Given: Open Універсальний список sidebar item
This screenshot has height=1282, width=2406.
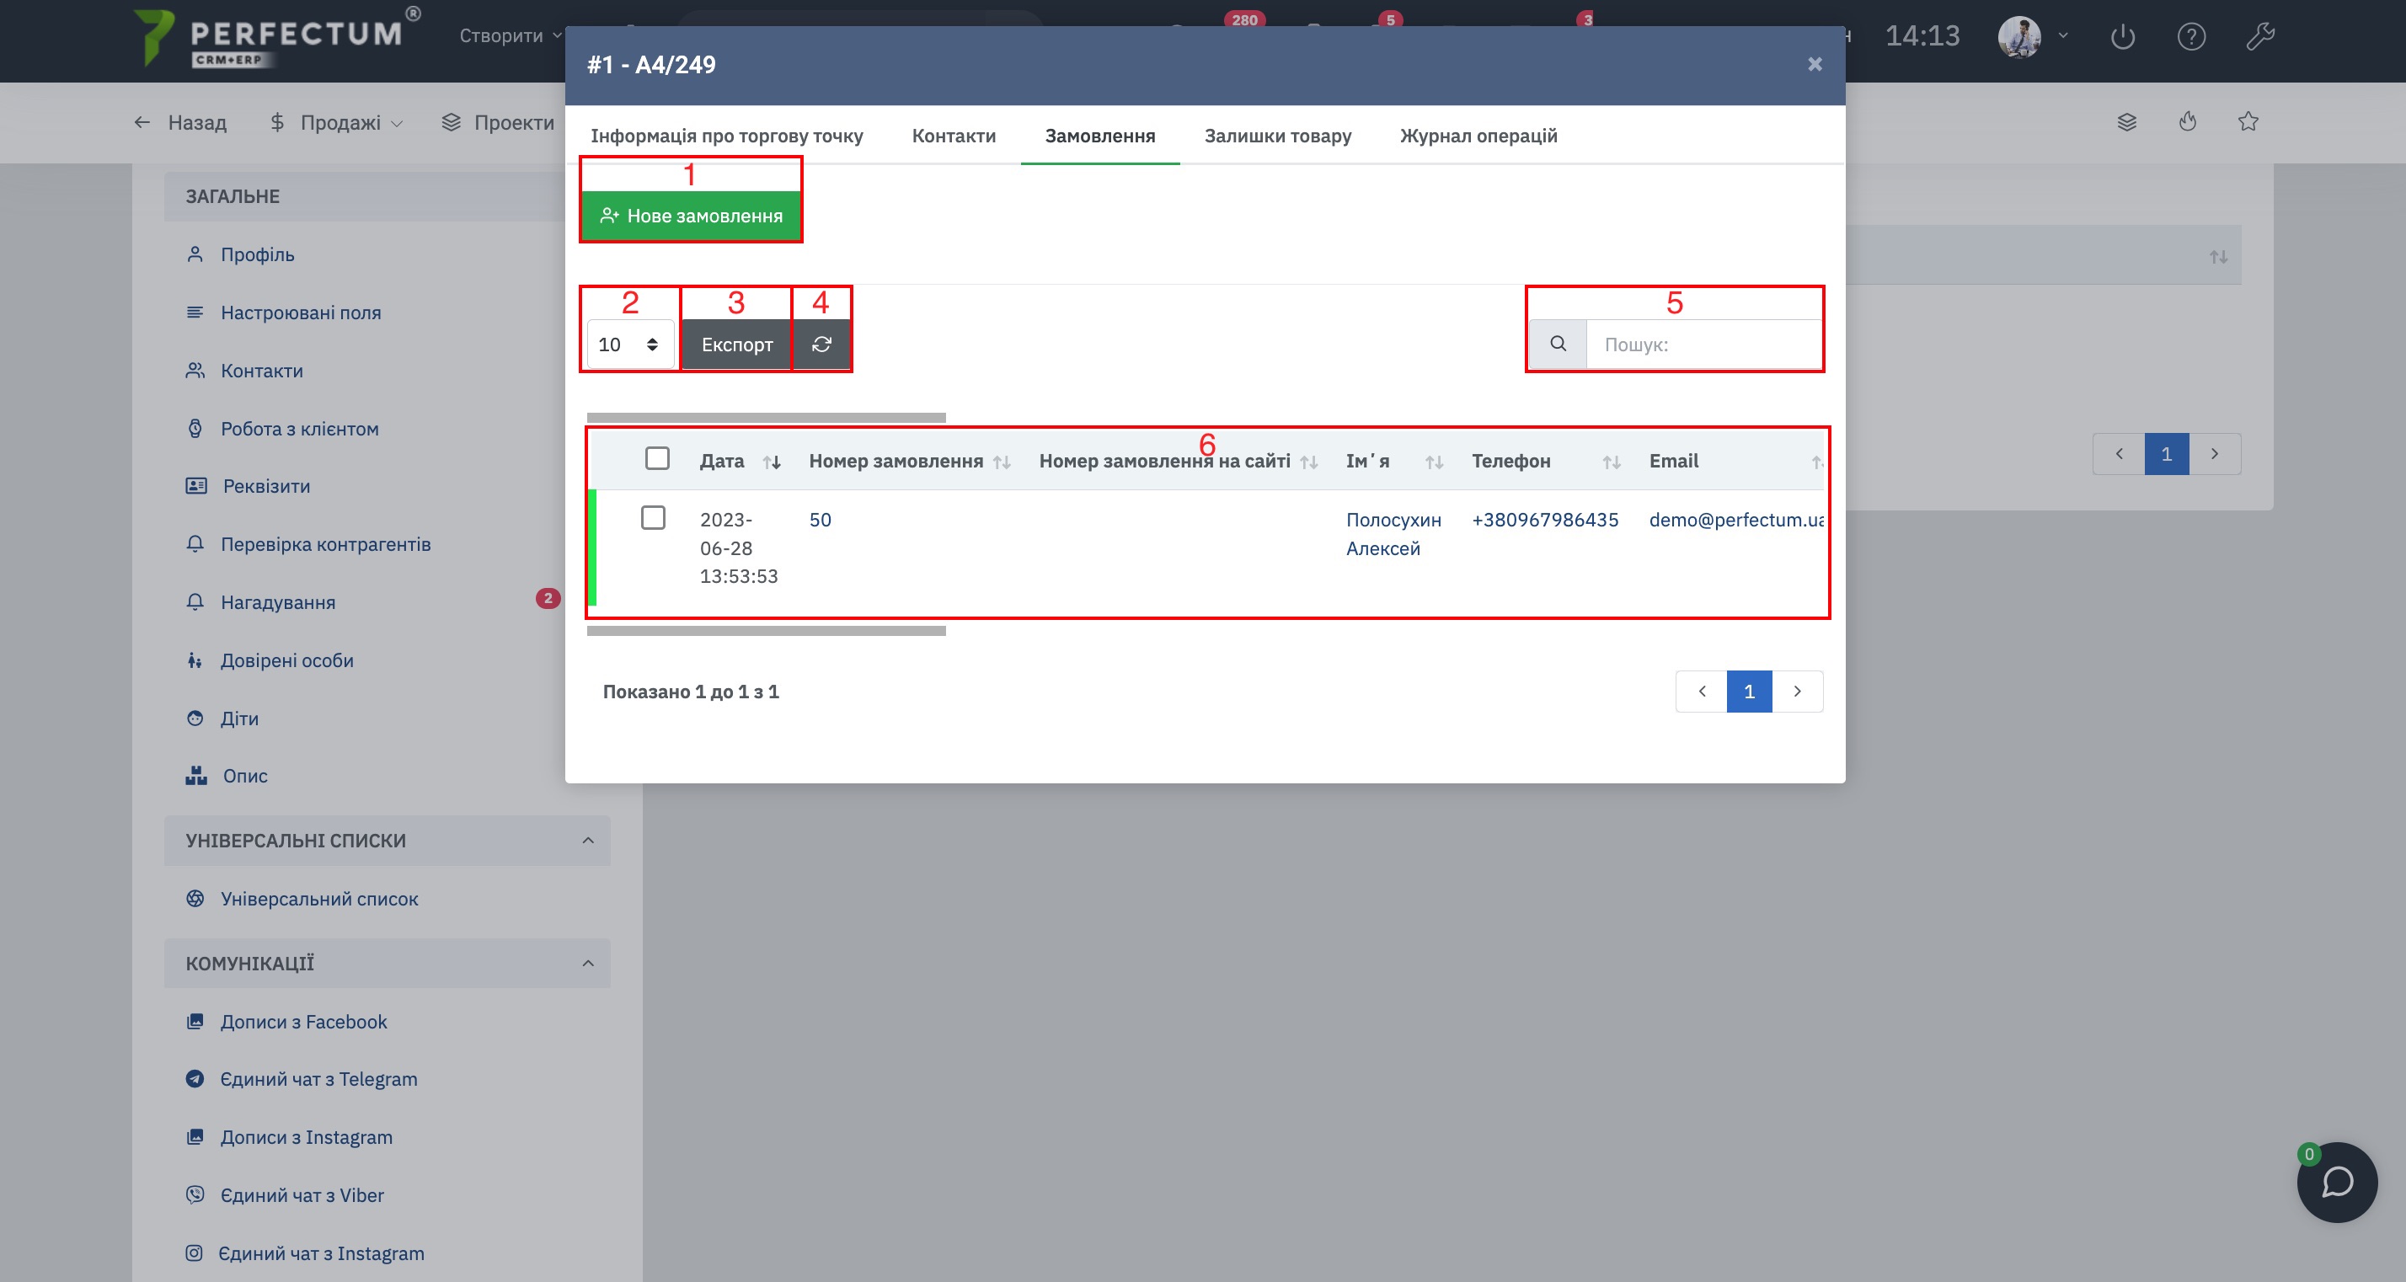Looking at the screenshot, I should [x=319, y=900].
